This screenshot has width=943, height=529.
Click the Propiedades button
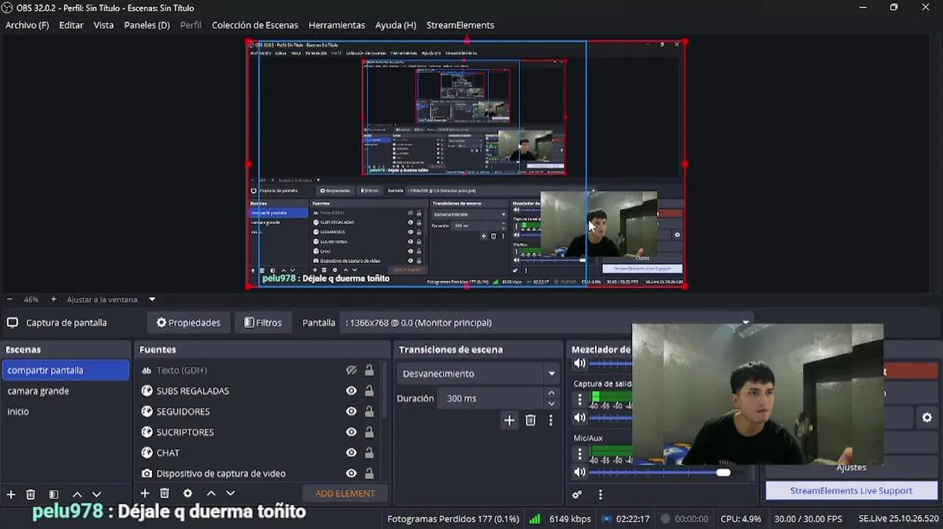(x=189, y=323)
